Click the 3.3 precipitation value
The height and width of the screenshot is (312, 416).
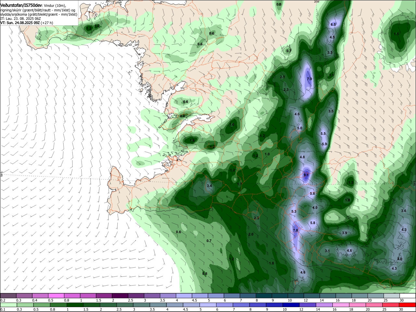[330, 52]
